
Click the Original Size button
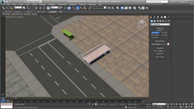(x=160, y=54)
